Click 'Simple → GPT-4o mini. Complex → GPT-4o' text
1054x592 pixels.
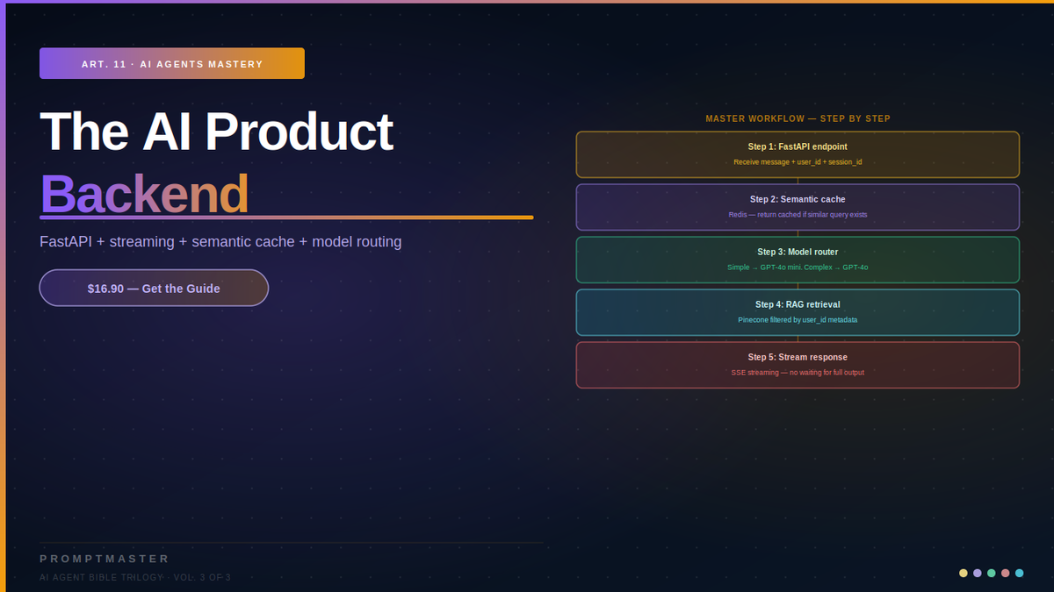click(x=798, y=267)
